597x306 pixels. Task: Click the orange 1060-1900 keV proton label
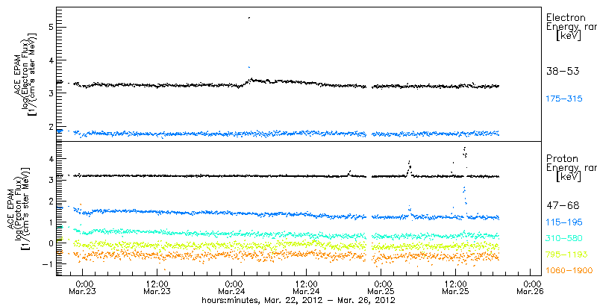(569, 271)
